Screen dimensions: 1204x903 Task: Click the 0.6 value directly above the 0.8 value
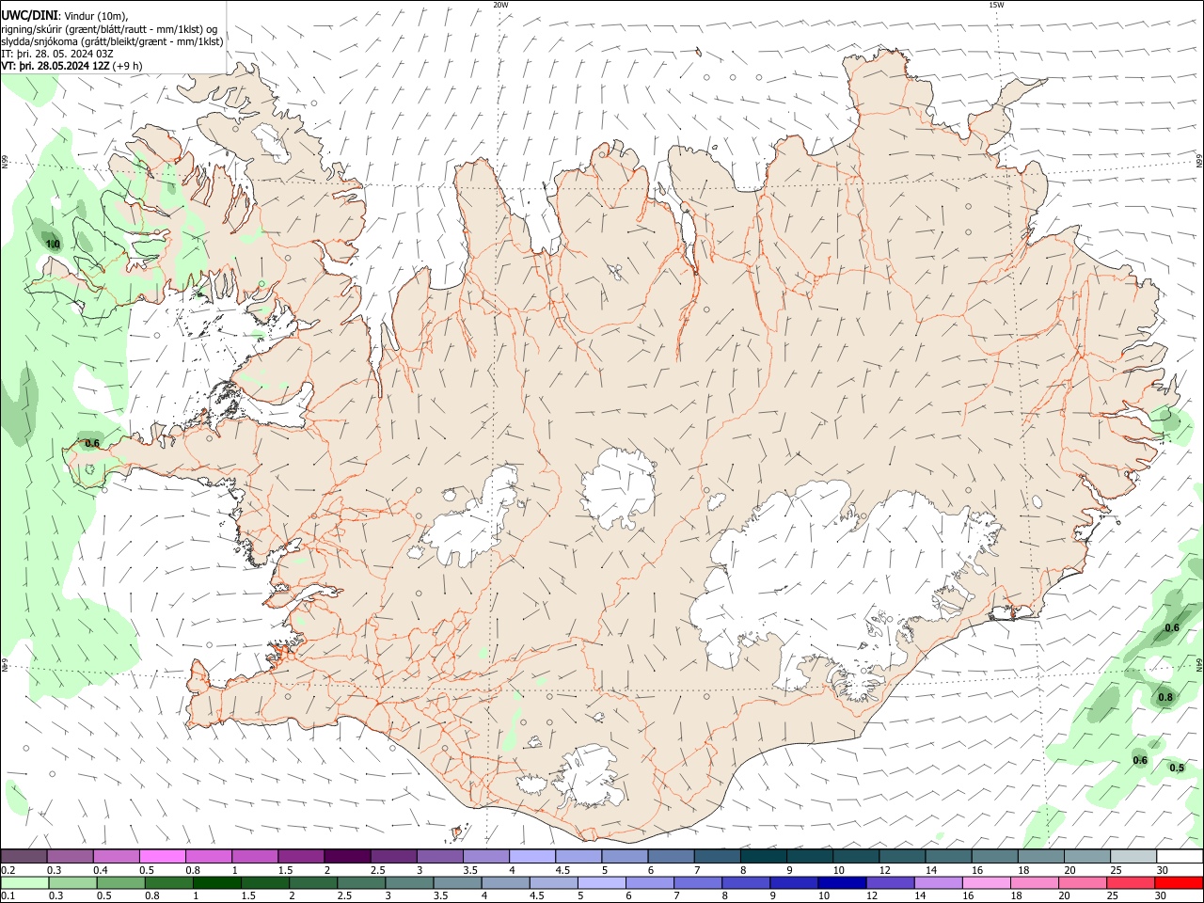click(x=1172, y=628)
